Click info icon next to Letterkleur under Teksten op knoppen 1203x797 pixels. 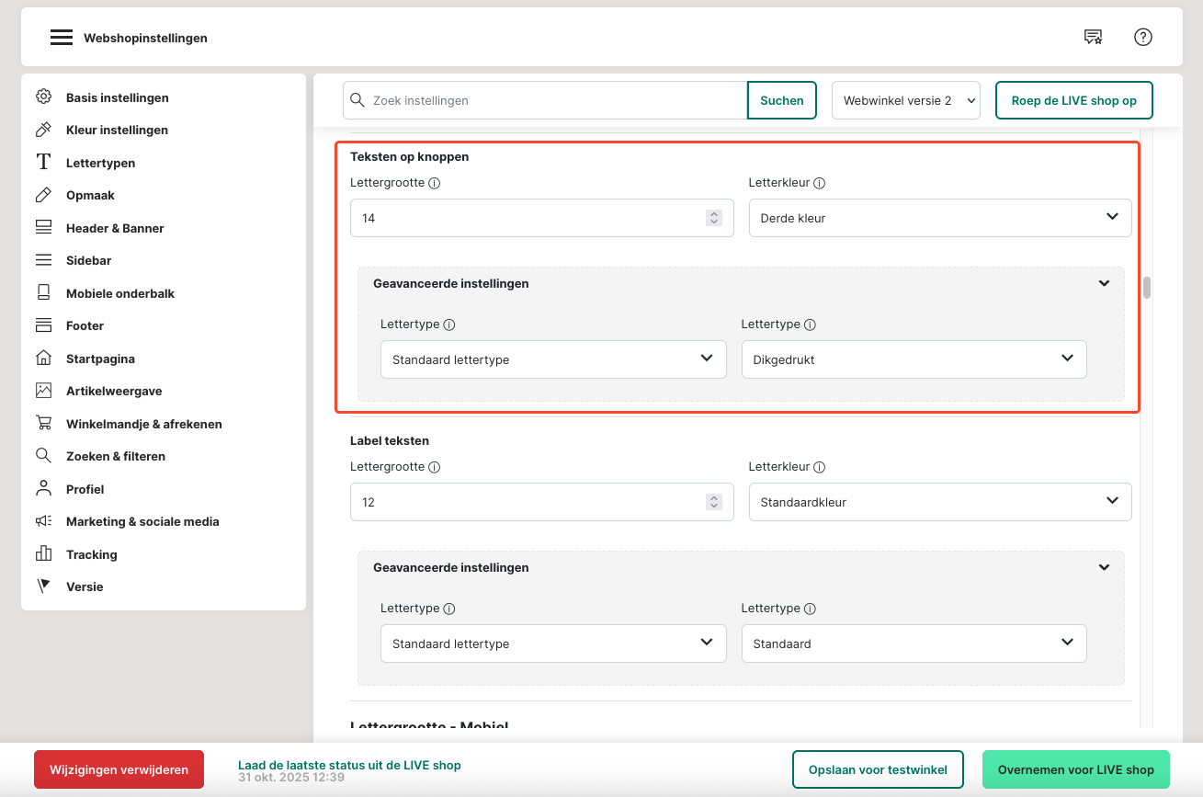pos(819,183)
